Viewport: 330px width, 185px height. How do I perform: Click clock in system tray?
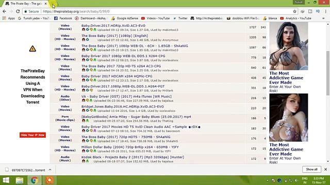point(319,180)
